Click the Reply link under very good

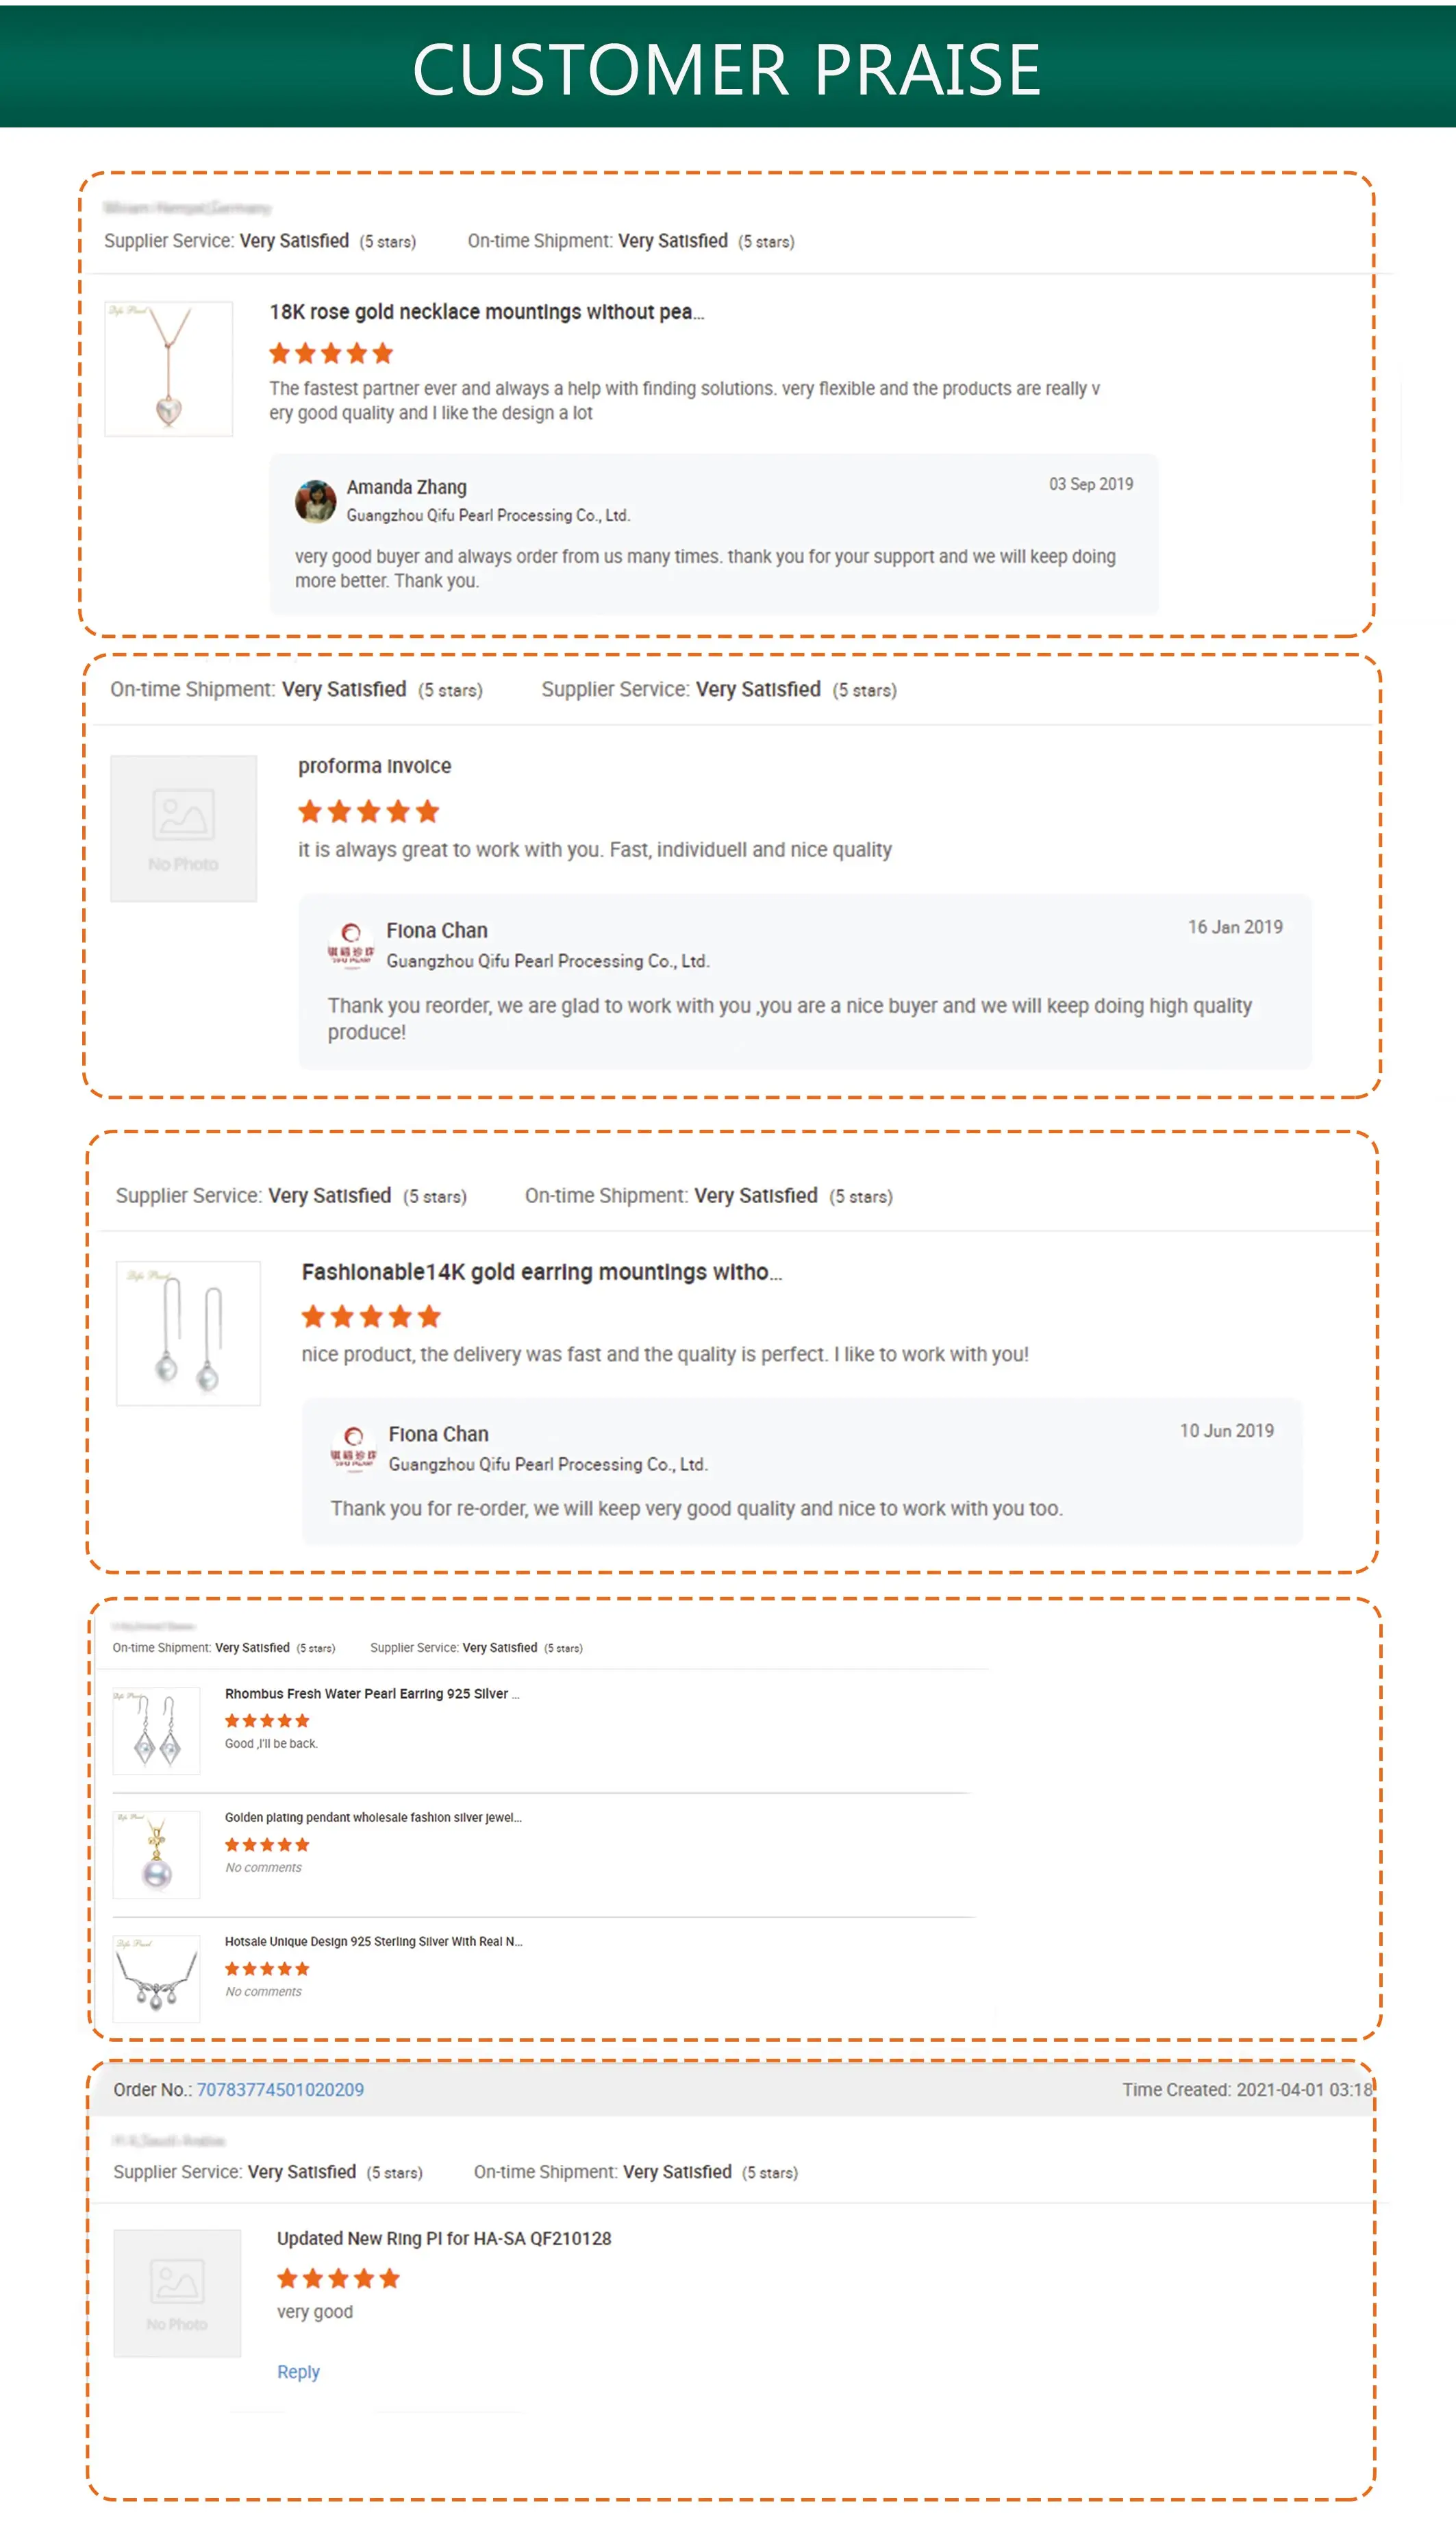coord(298,2372)
